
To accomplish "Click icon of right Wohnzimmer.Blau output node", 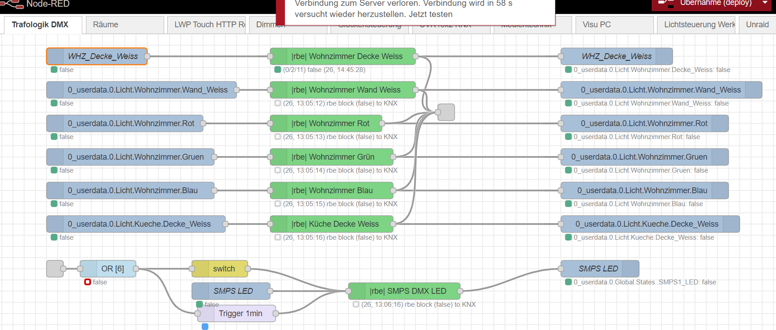I will 720,190.
